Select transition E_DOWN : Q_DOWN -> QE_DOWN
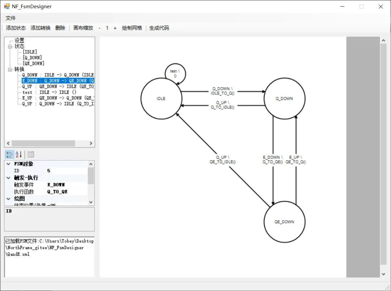The image size is (391, 291). (58, 80)
